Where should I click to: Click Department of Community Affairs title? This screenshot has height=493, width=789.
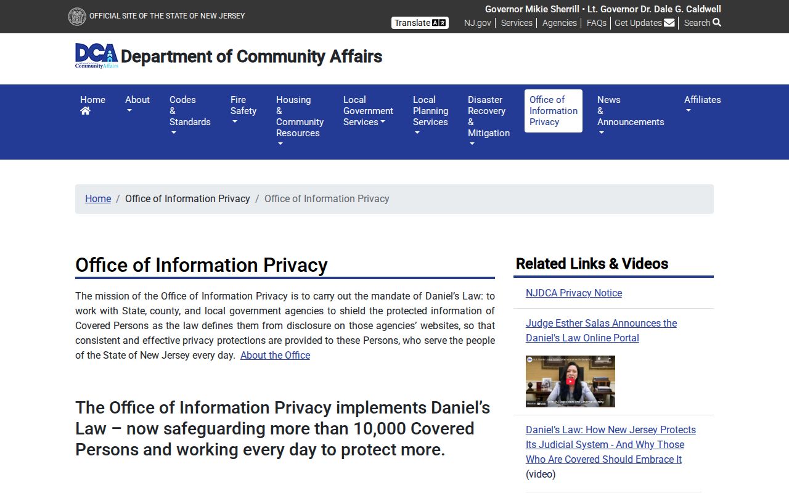tap(251, 56)
